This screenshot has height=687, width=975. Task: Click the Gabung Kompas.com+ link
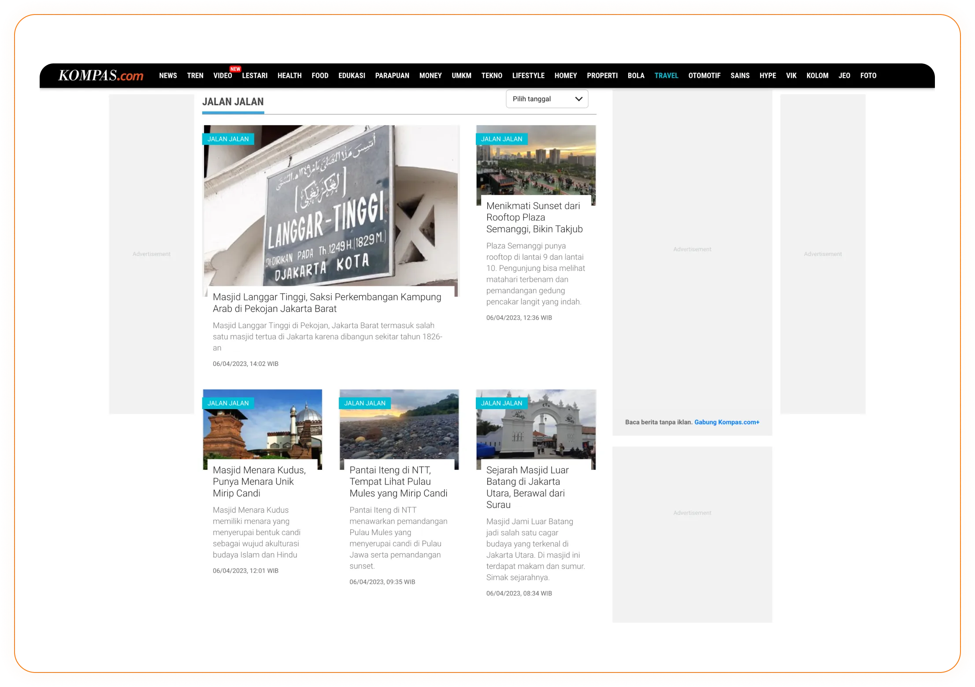pyautogui.click(x=727, y=422)
